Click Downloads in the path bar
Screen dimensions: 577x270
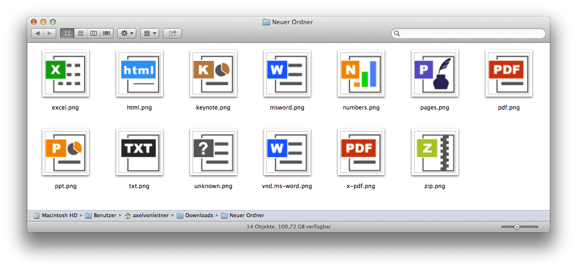[x=199, y=215]
